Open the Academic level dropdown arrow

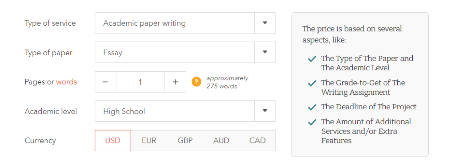tap(265, 111)
